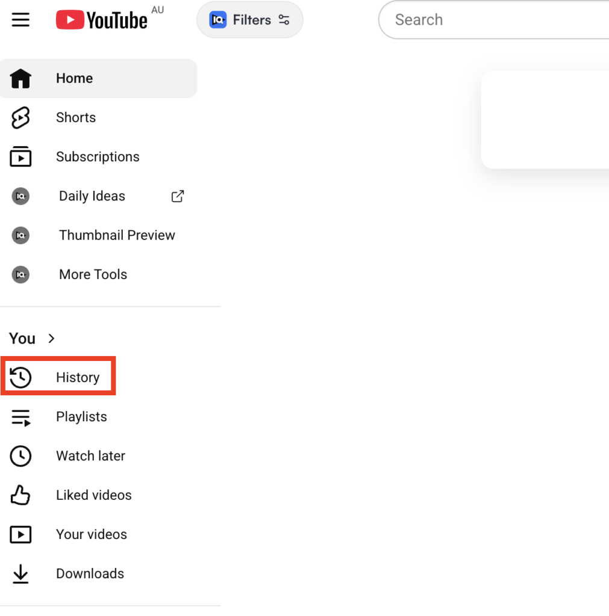The image size is (609, 616).
Task: Click the History clock icon
Action: tap(20, 378)
